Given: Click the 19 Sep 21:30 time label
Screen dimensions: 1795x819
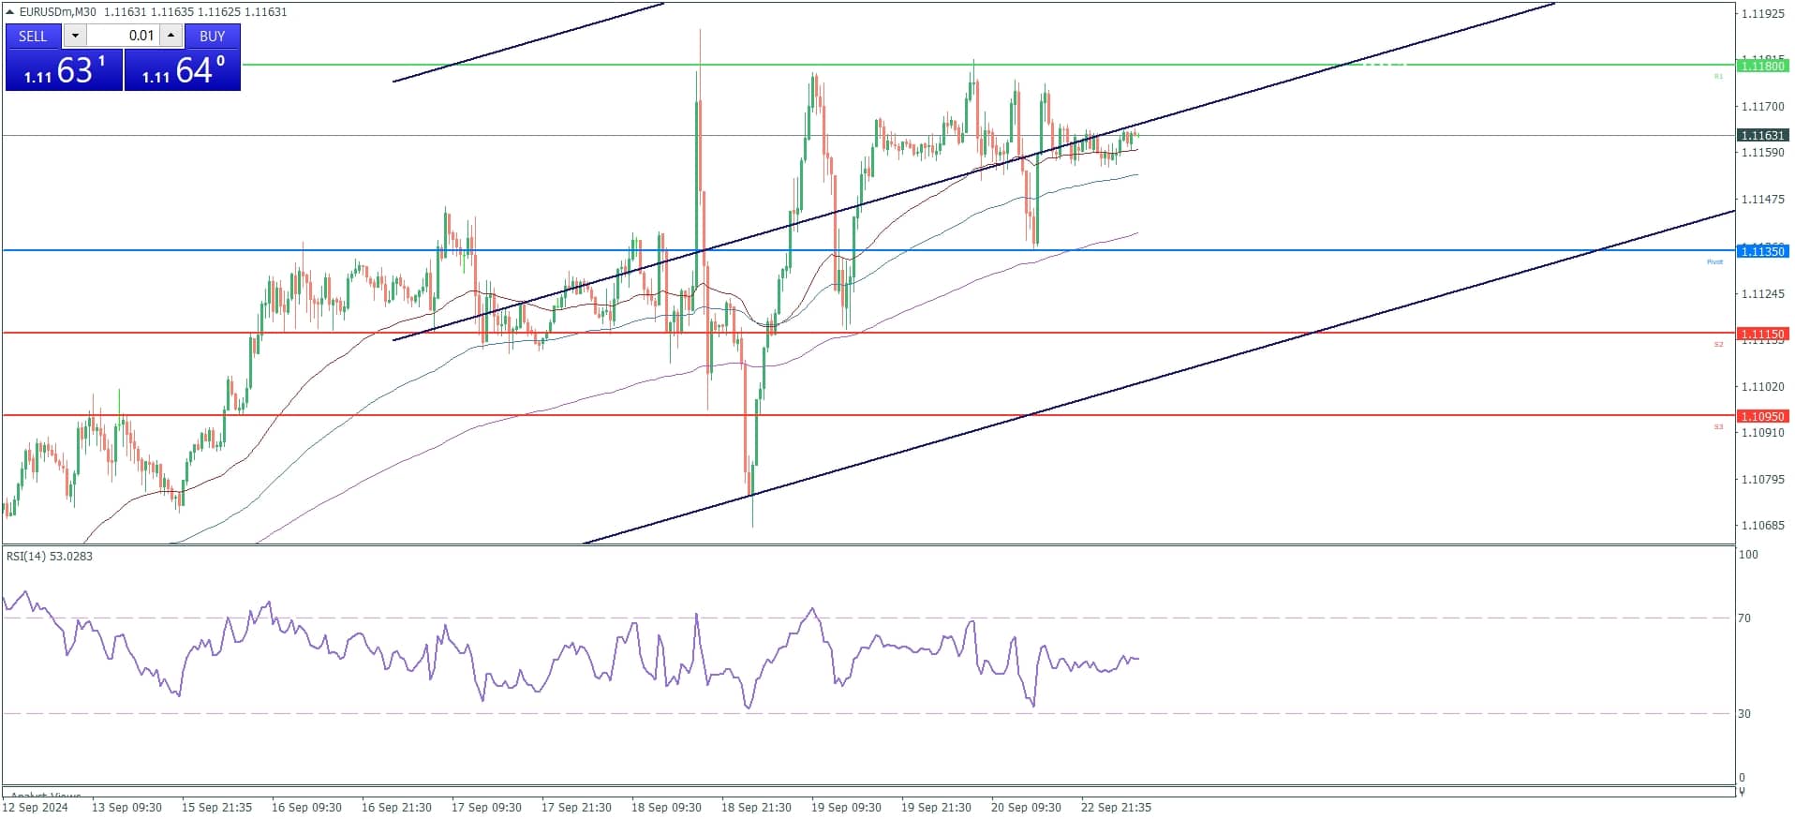Looking at the screenshot, I should (x=936, y=808).
